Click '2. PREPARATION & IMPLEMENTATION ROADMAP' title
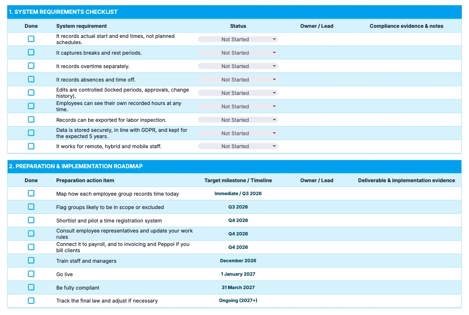This screenshot has height=315, width=469. [x=76, y=166]
